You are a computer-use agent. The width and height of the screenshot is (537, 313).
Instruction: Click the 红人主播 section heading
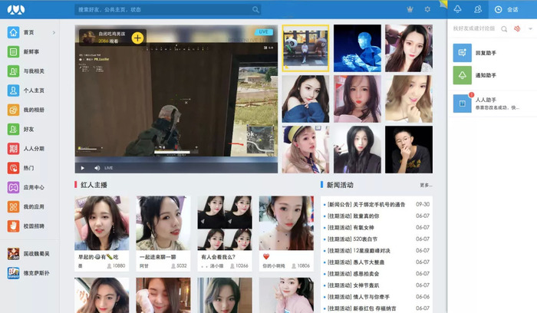94,185
